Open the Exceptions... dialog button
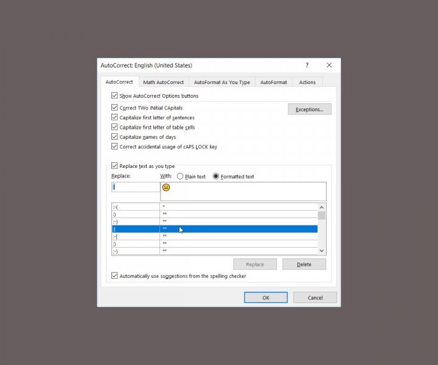The image size is (438, 365). 310,109
